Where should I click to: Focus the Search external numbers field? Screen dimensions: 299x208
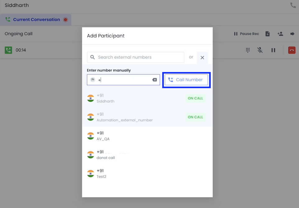coord(136,57)
